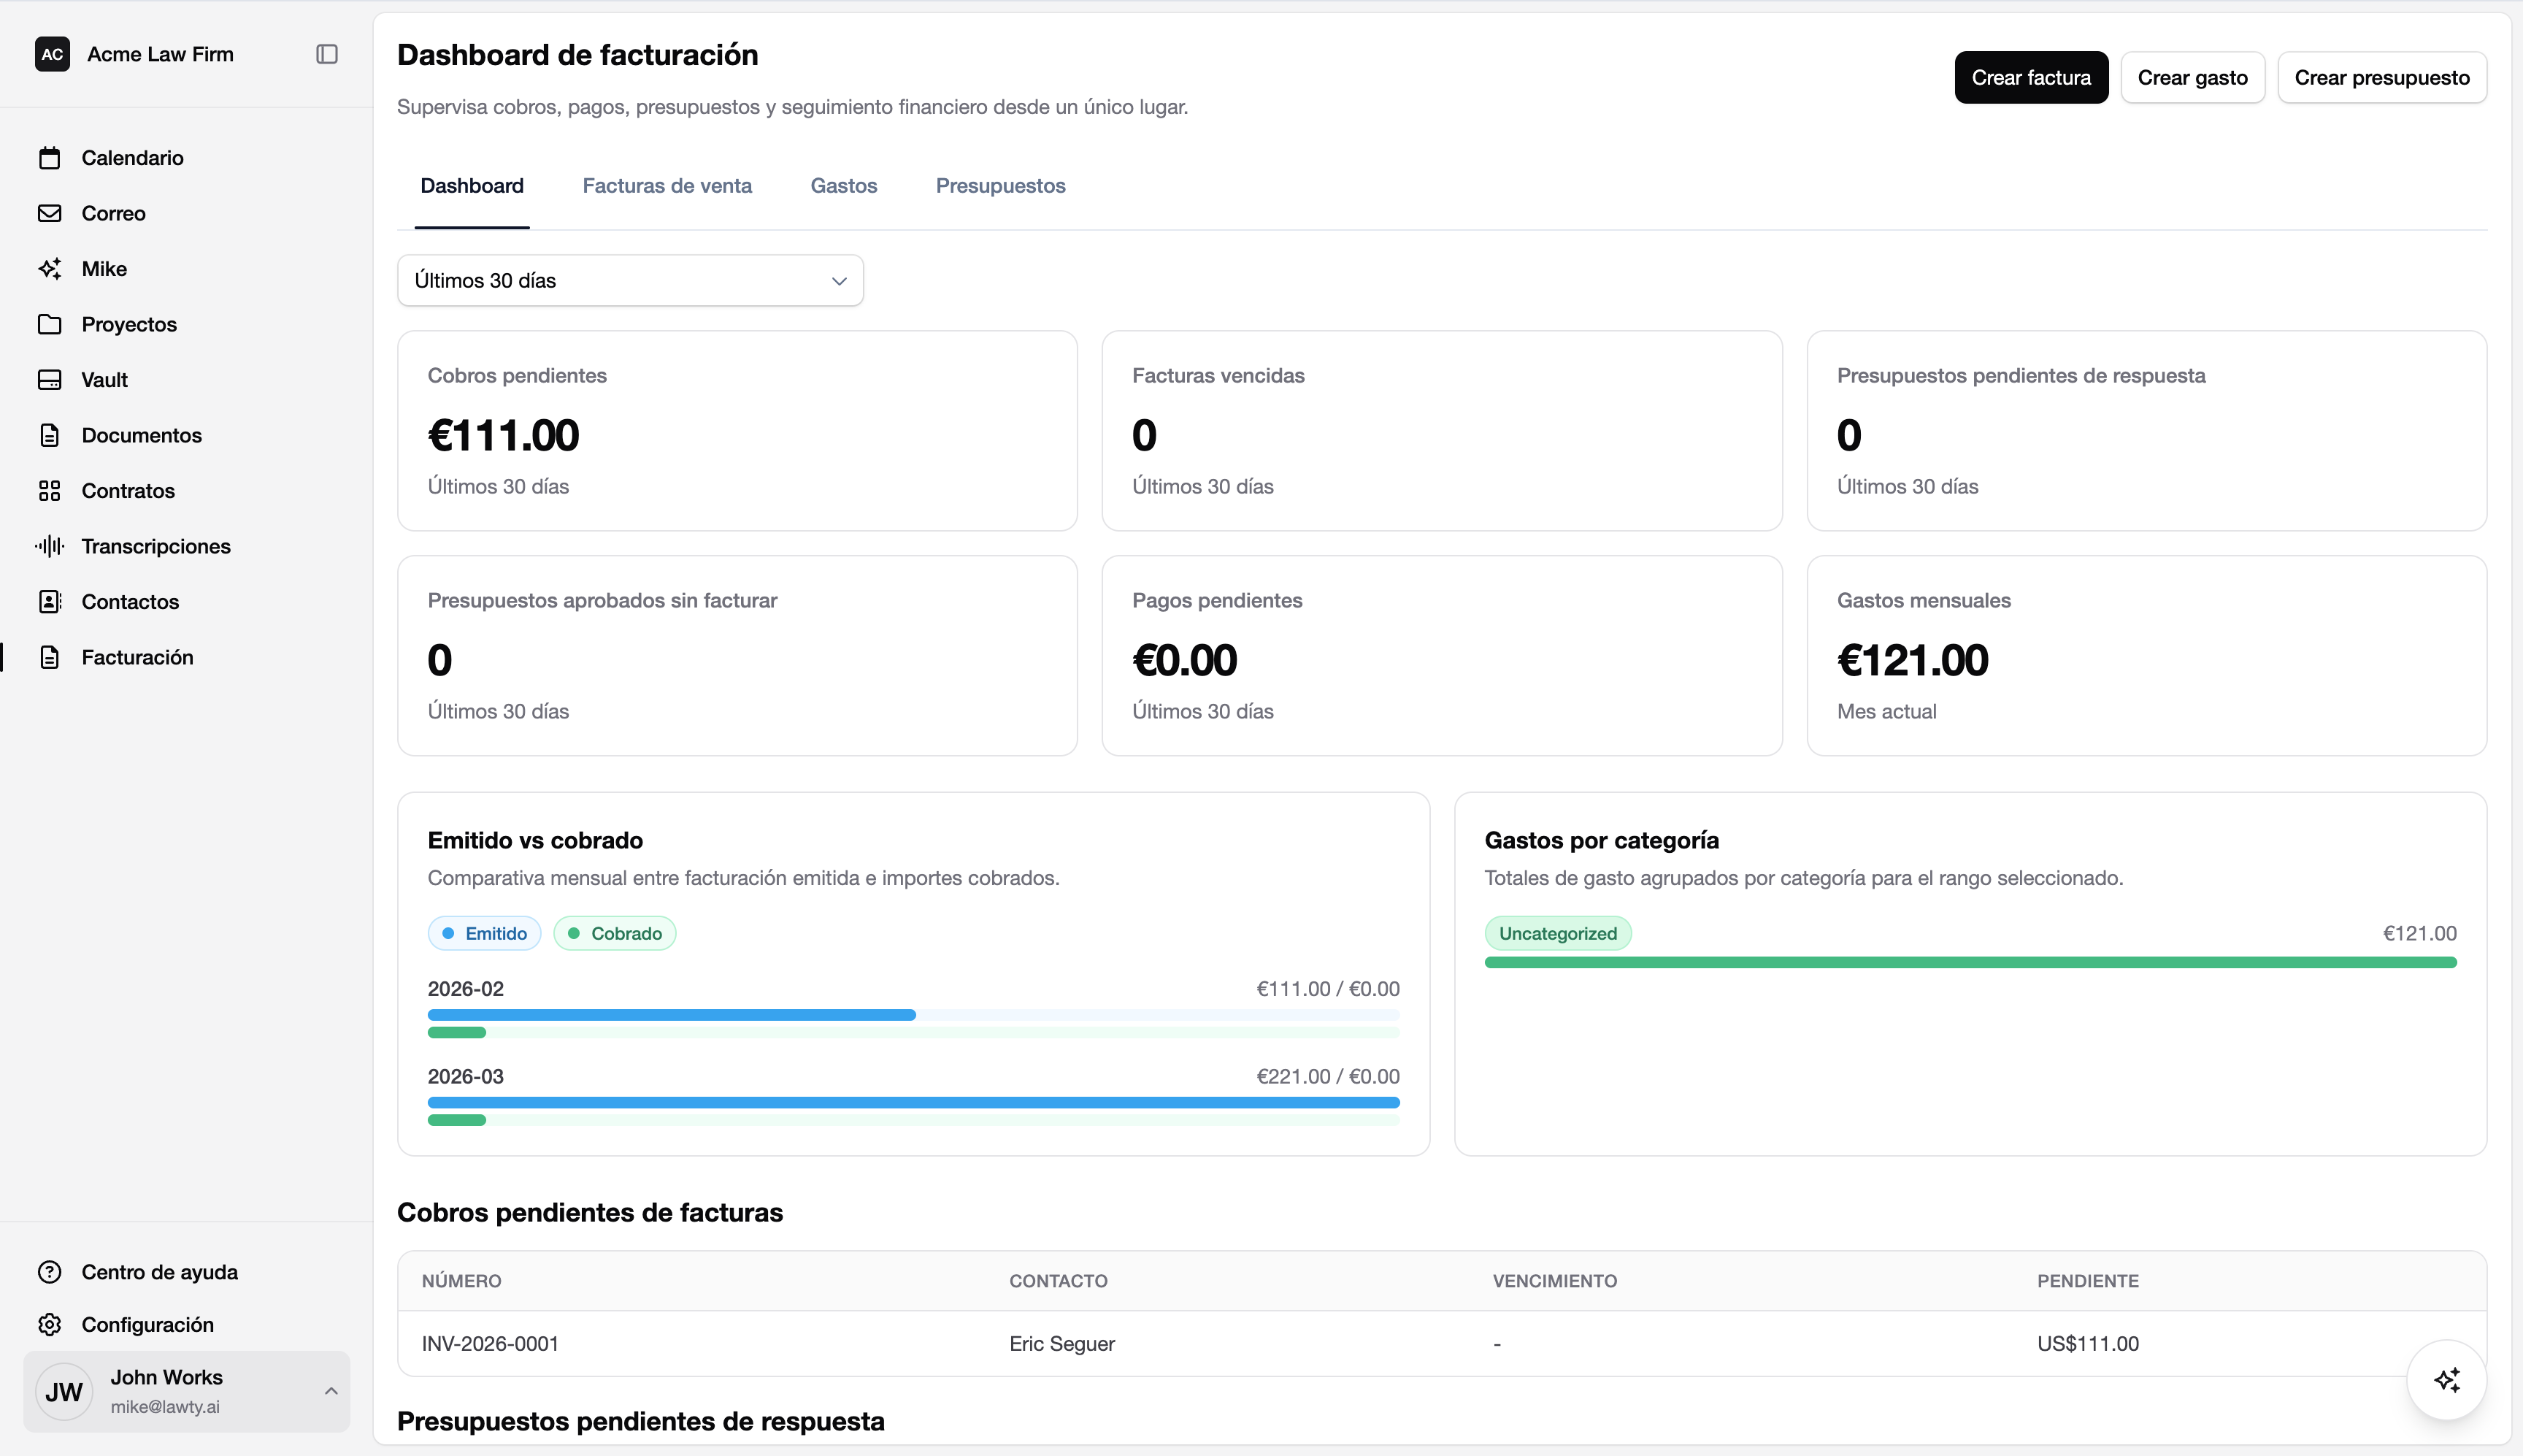The image size is (2523, 1456).
Task: Toggle the Cobrado series legend chip
Action: (x=615, y=932)
